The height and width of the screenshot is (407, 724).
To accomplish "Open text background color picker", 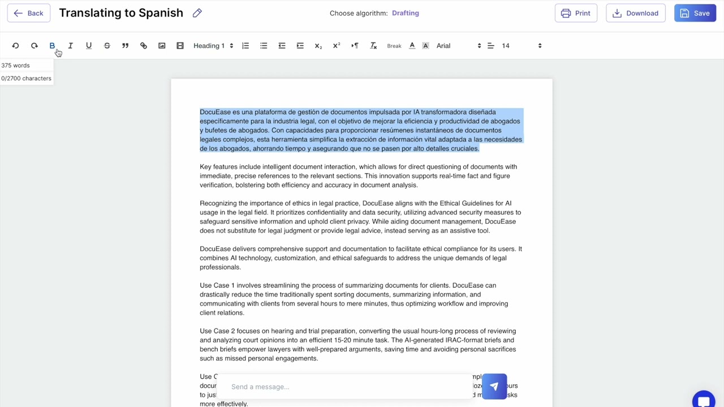I will tap(426, 46).
